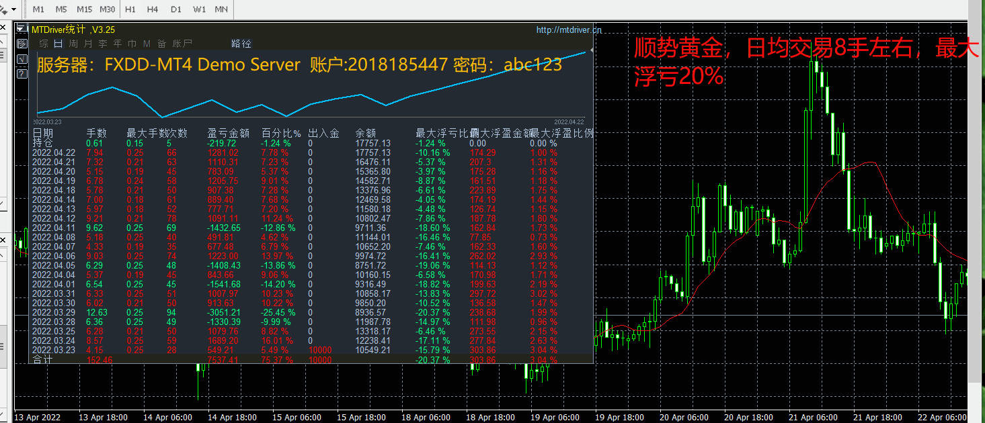Select the 账户 account tab

point(182,44)
